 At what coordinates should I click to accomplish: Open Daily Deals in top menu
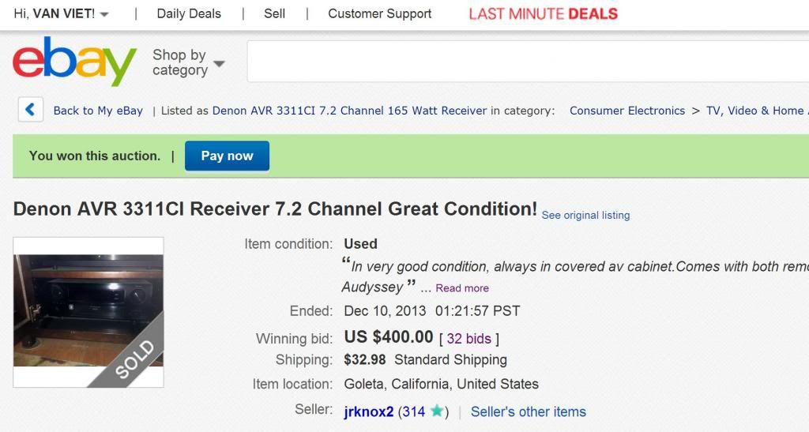click(x=189, y=14)
